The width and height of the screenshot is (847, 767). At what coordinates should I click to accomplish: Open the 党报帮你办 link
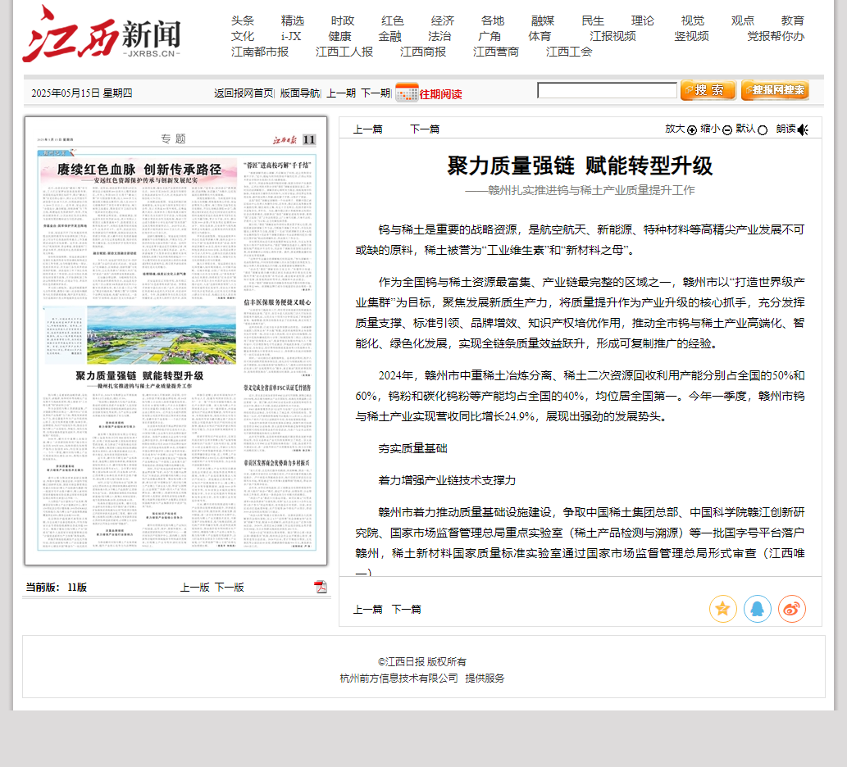776,37
